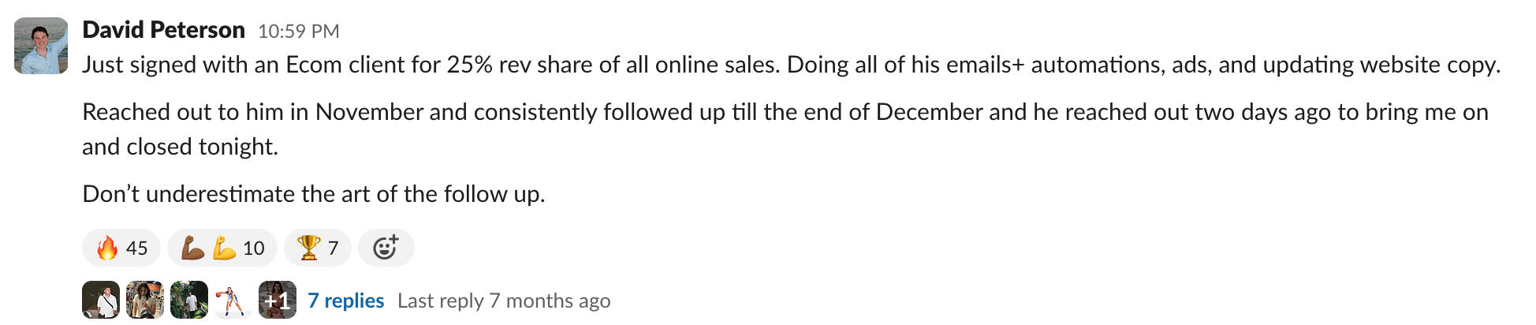Open the David Peterson sender name
The image size is (1536, 325).
163,30
